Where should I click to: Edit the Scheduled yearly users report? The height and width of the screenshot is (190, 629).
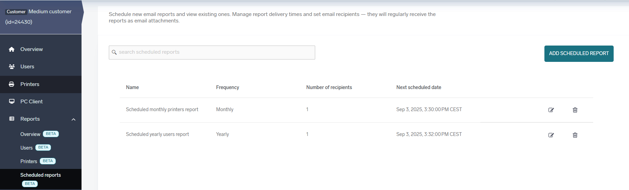pos(551,135)
